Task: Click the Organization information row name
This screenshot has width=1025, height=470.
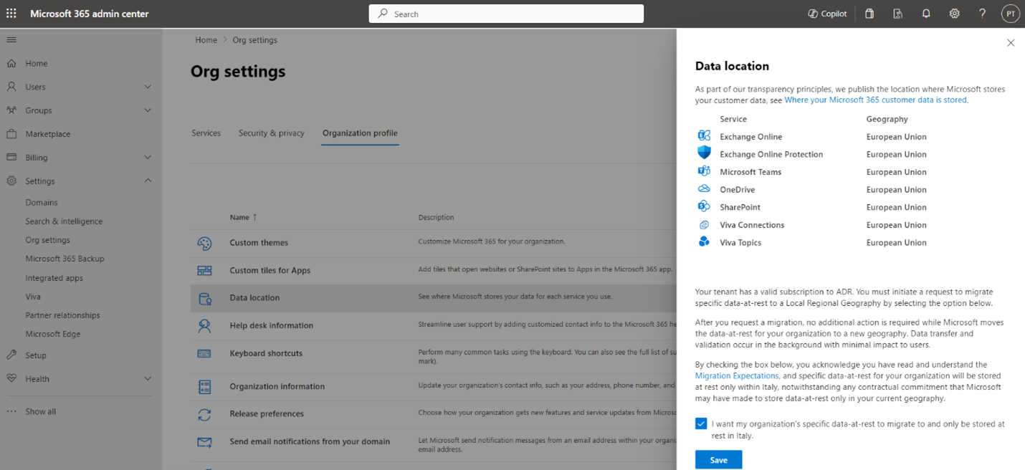Action: tap(277, 387)
